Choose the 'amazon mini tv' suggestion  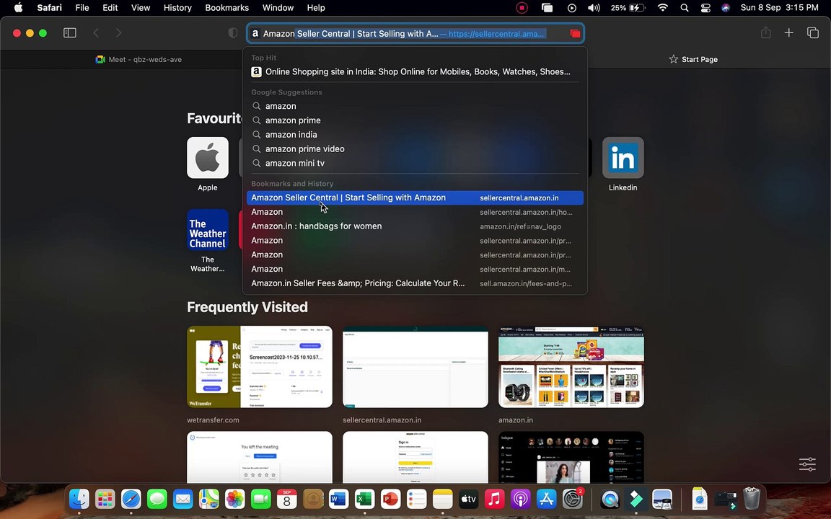415,163
